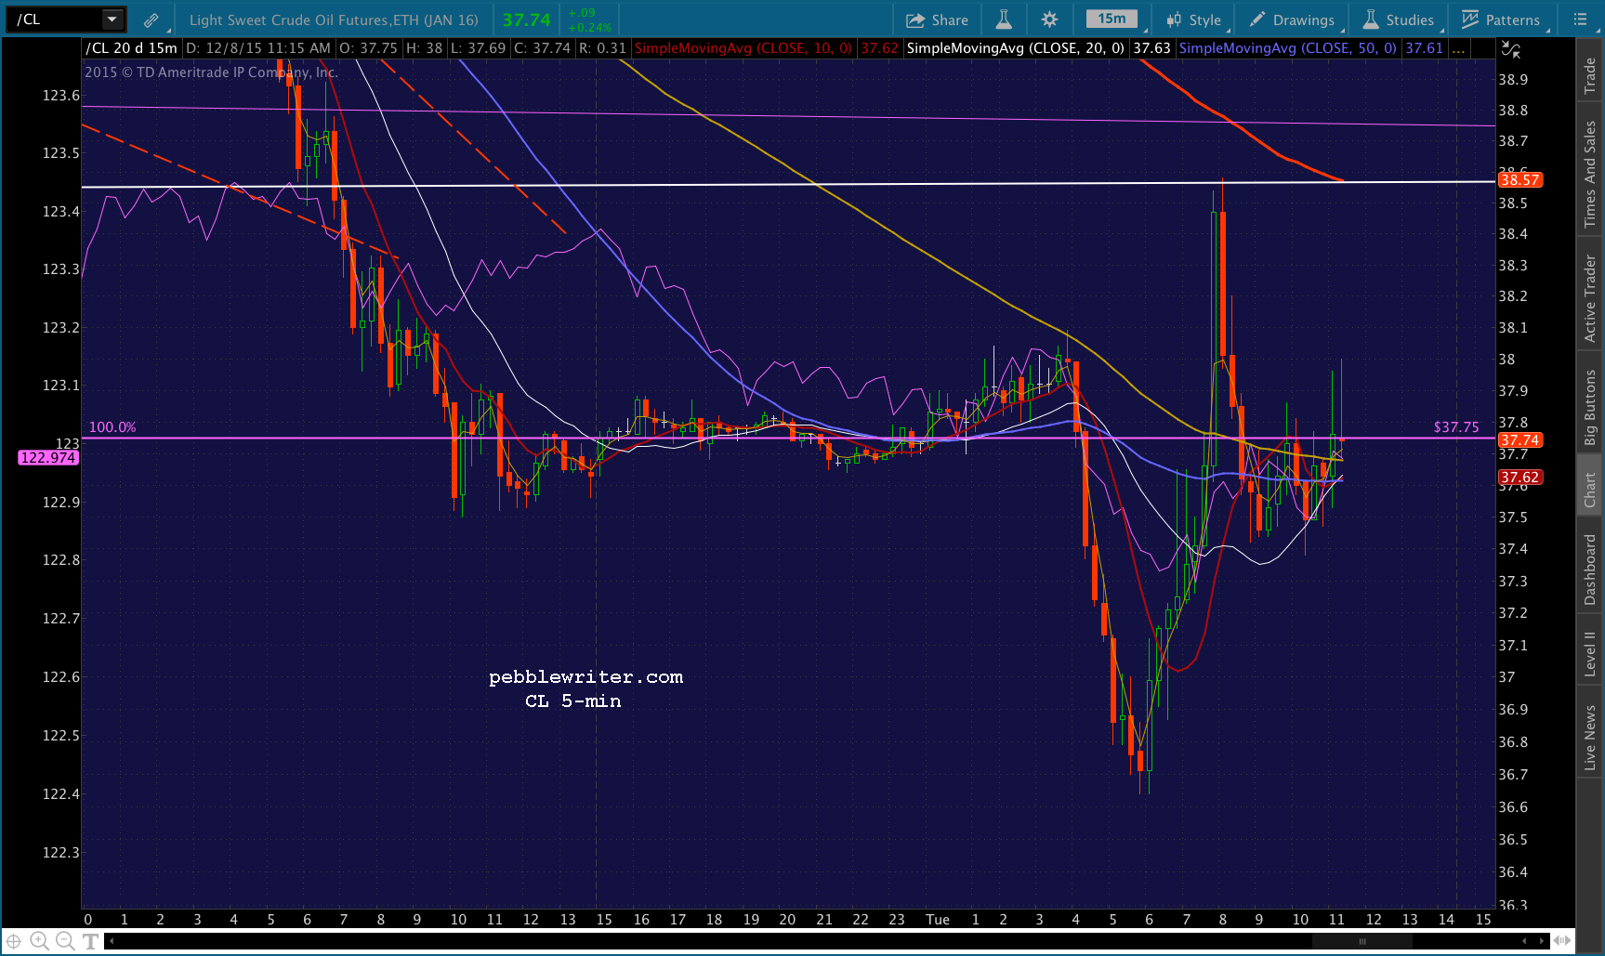Viewport: 1605px width, 956px height.
Task: Click the horizontal scrollbar thumb
Action: coord(1362,941)
